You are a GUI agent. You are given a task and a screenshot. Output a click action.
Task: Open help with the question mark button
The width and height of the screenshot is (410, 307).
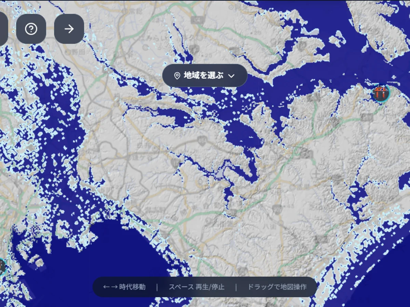(x=31, y=29)
